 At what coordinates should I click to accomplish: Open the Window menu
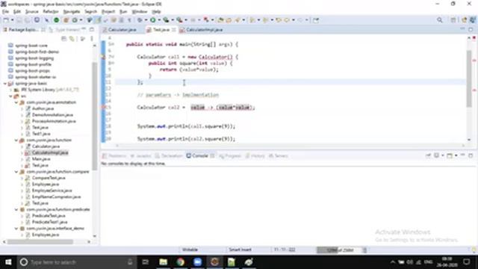tap(140, 12)
